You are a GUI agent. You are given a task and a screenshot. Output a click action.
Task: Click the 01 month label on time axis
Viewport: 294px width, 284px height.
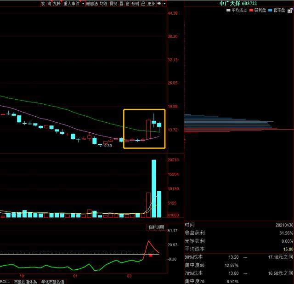(x=75, y=276)
